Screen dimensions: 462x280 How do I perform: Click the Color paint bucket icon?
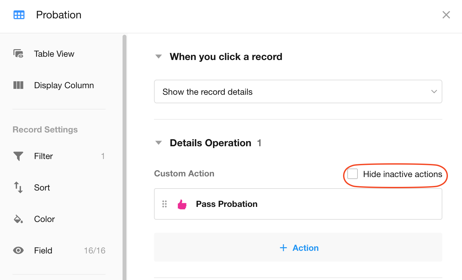[18, 219]
